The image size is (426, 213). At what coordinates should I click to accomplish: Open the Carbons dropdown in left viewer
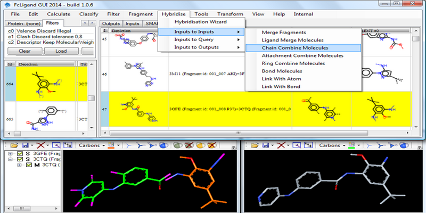(x=91, y=145)
